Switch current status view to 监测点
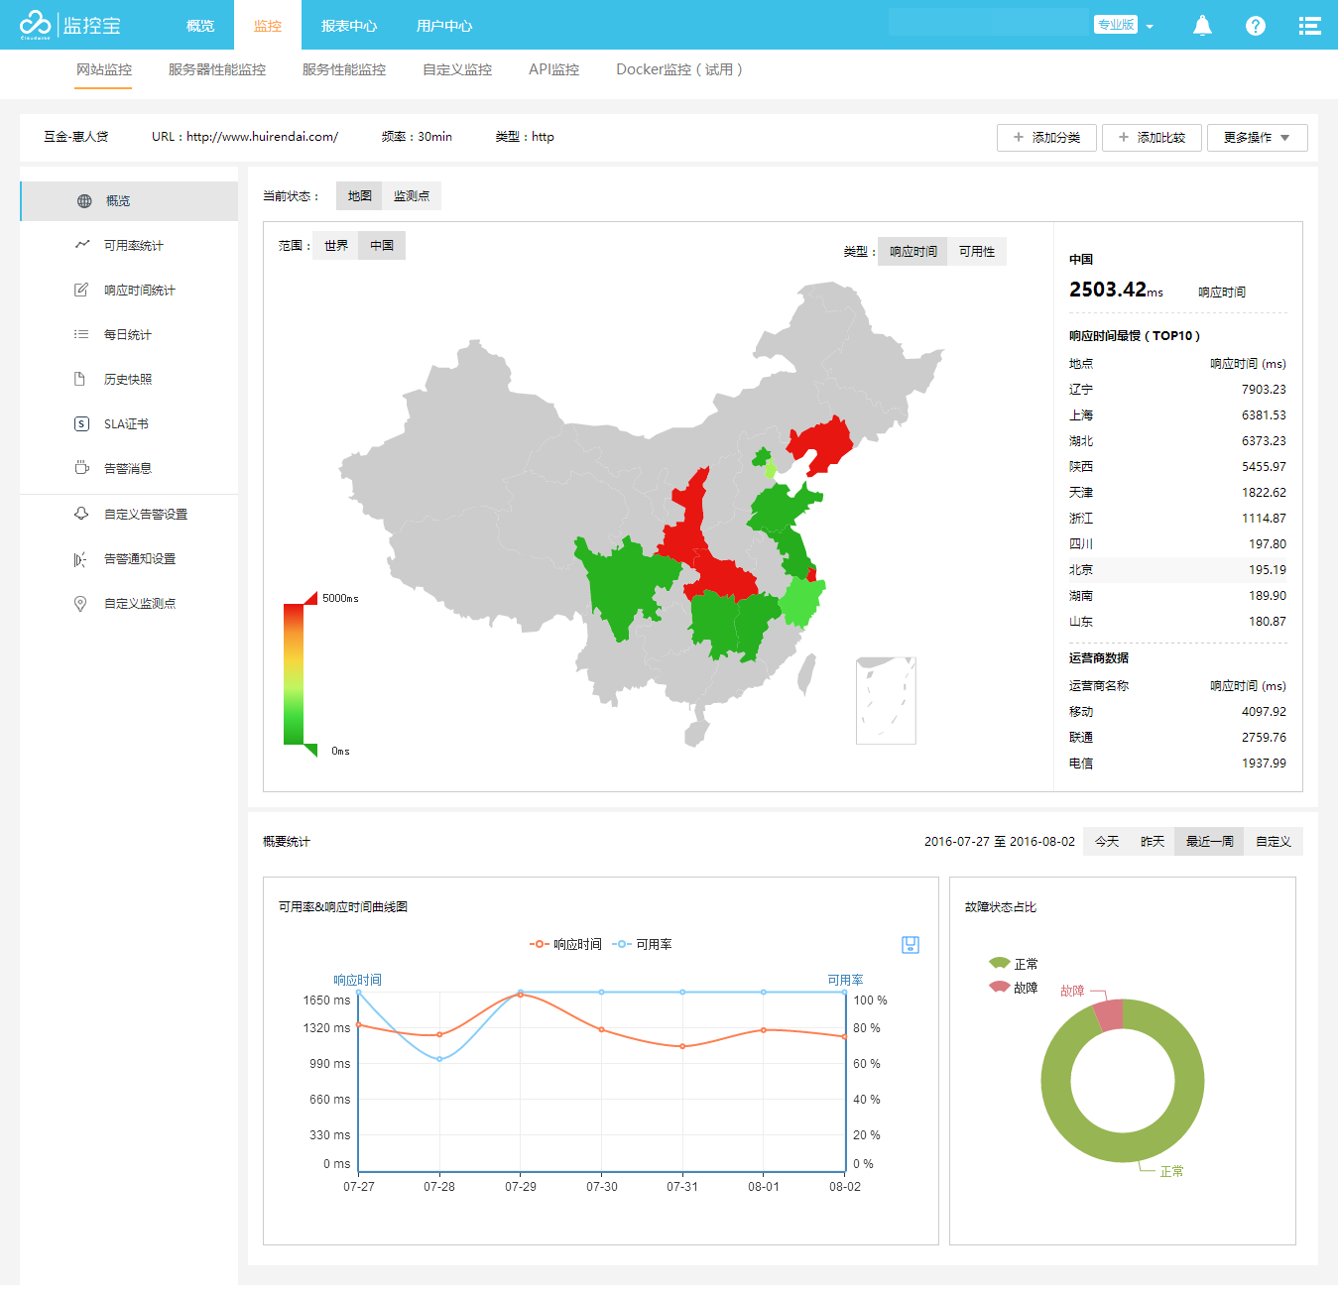1338x1295 pixels. [412, 196]
